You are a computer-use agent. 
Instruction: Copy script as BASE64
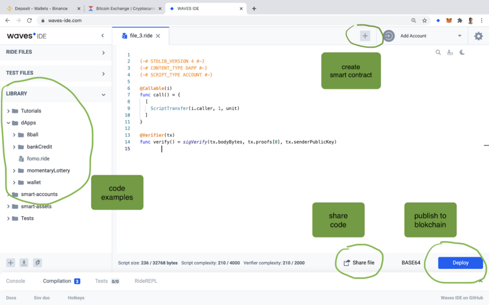[411, 263]
